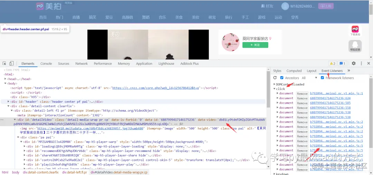Open the Lighthouse tab
The image size is (373, 175).
166,63
